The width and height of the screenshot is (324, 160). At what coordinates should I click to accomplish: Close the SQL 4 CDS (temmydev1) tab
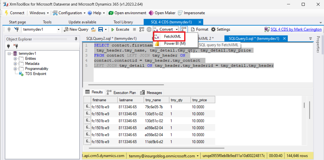pyautogui.click(x=200, y=22)
